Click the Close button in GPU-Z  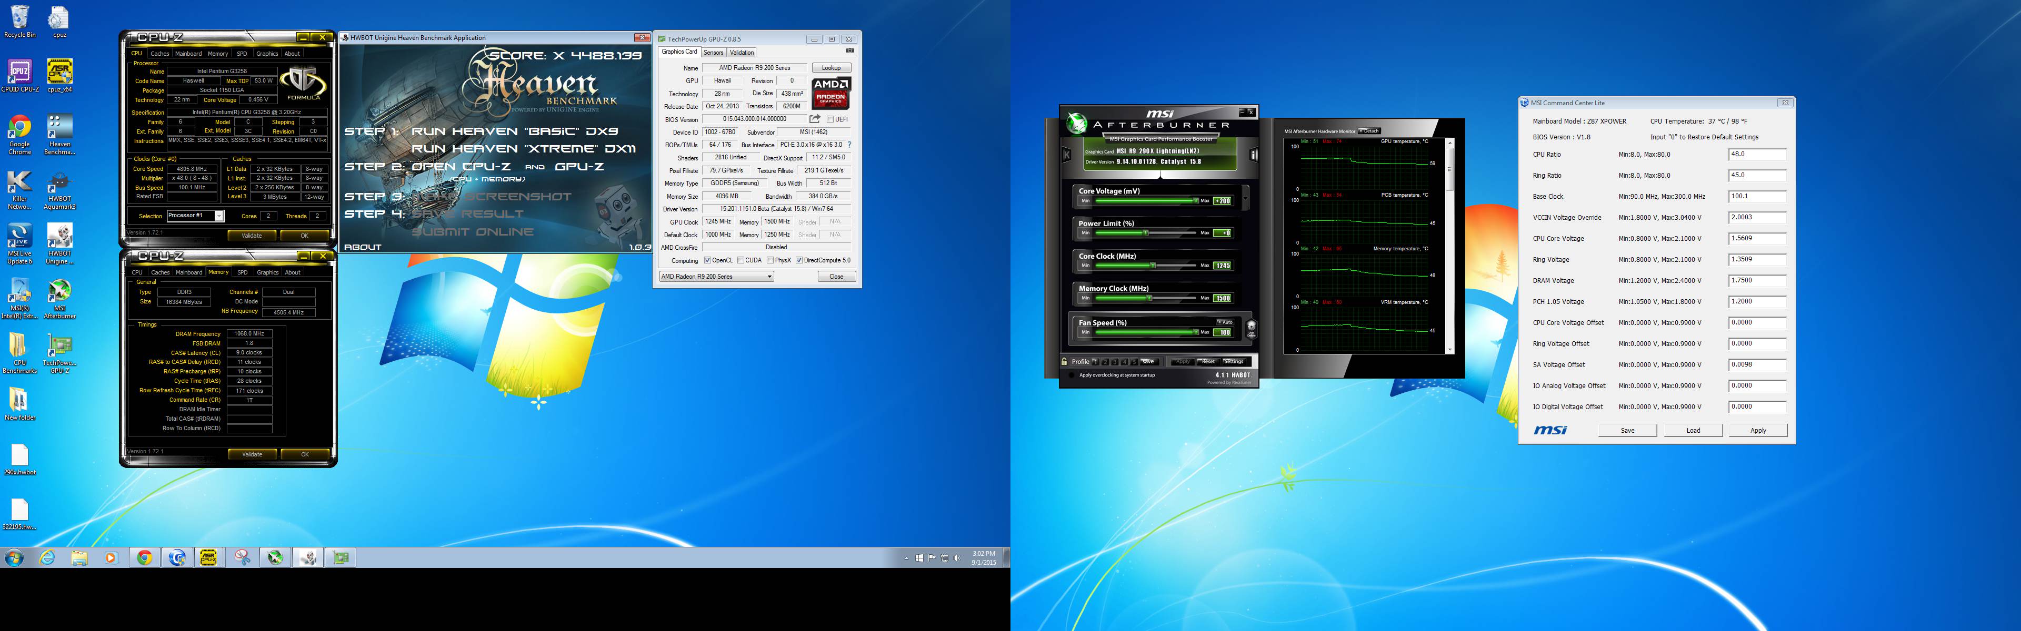[x=836, y=276]
